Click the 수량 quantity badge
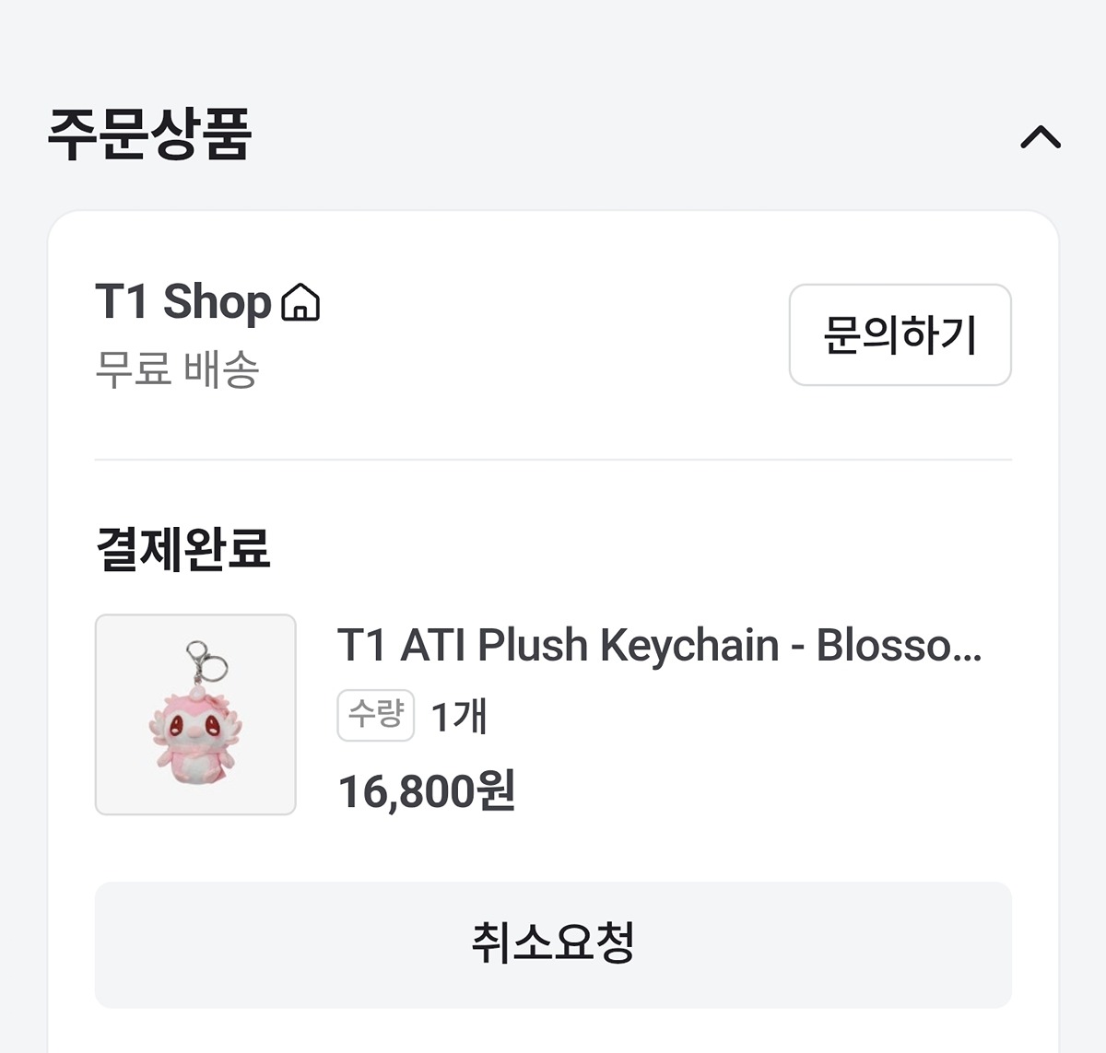The width and height of the screenshot is (1106, 1053). pyautogui.click(x=375, y=714)
